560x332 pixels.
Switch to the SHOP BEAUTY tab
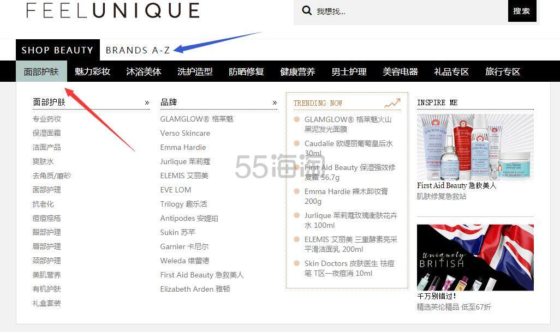57,50
